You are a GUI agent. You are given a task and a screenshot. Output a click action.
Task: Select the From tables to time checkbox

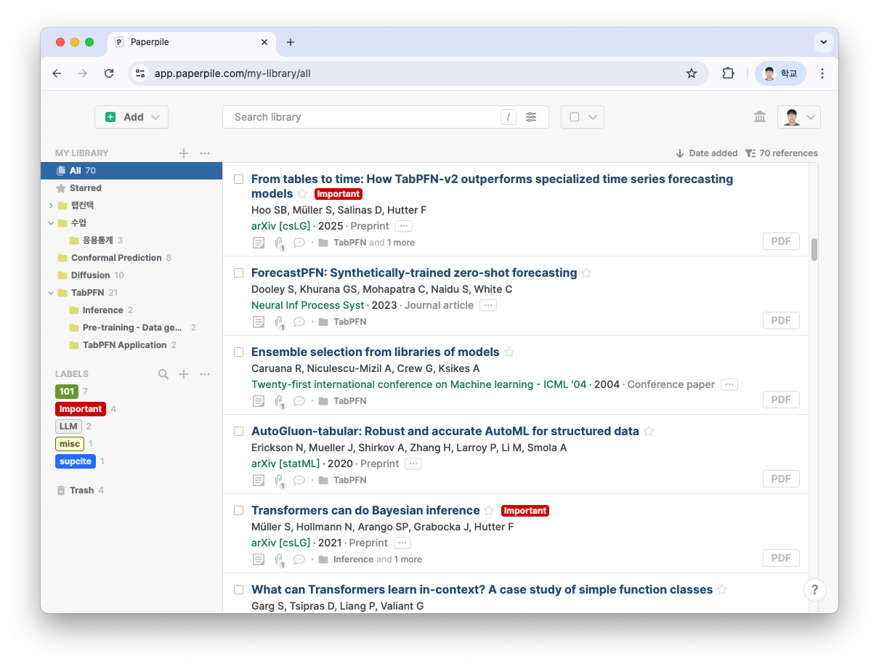click(238, 179)
